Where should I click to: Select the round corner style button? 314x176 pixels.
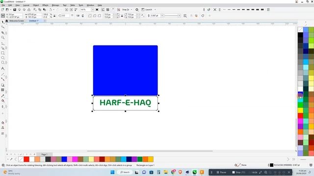coord(90,16)
